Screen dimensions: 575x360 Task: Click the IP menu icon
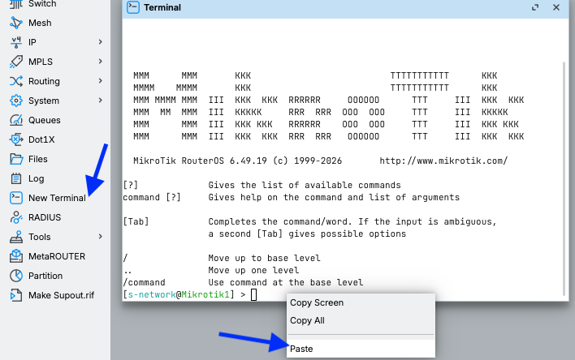click(16, 42)
